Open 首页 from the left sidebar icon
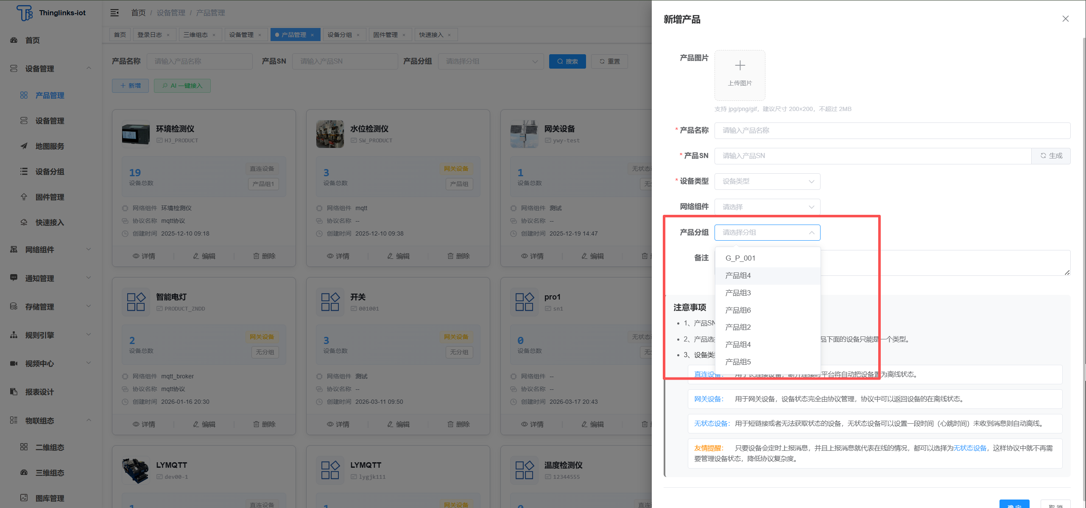 (x=14, y=40)
